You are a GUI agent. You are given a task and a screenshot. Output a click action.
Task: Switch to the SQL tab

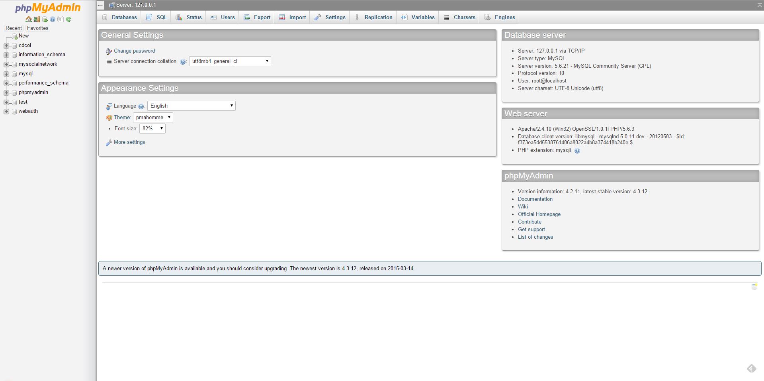[x=157, y=17]
